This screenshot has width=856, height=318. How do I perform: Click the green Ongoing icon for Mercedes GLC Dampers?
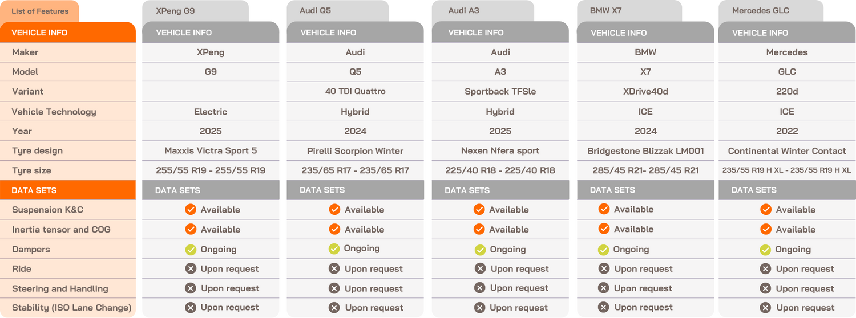tap(766, 250)
